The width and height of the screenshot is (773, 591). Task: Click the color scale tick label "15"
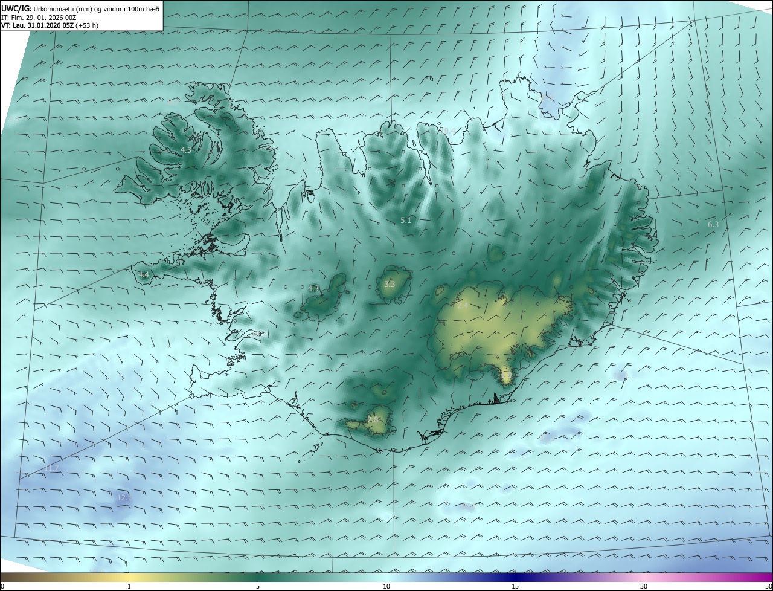click(x=515, y=586)
